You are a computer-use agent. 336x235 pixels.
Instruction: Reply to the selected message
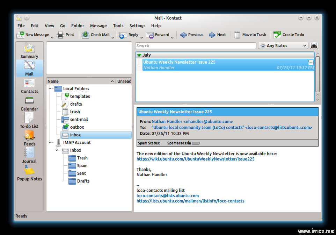[129, 35]
